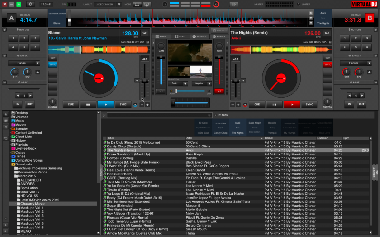
Task: Toggle VINYL mode on deck B
Action: pyautogui.click(x=327, y=64)
